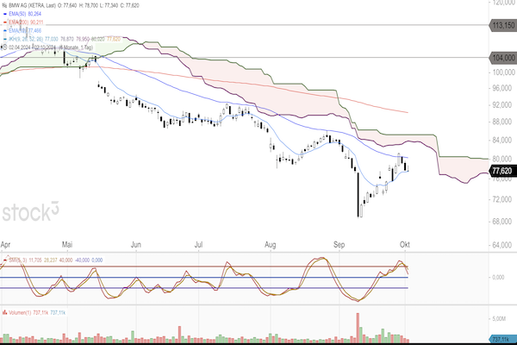Click the light-blue EMA(10) legend marker

[x=4, y=31]
